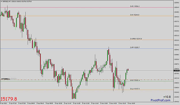This screenshot has height=105, width=180.
Task: Click the 8 Apr 2021 date label
Action: pos(3,103)
